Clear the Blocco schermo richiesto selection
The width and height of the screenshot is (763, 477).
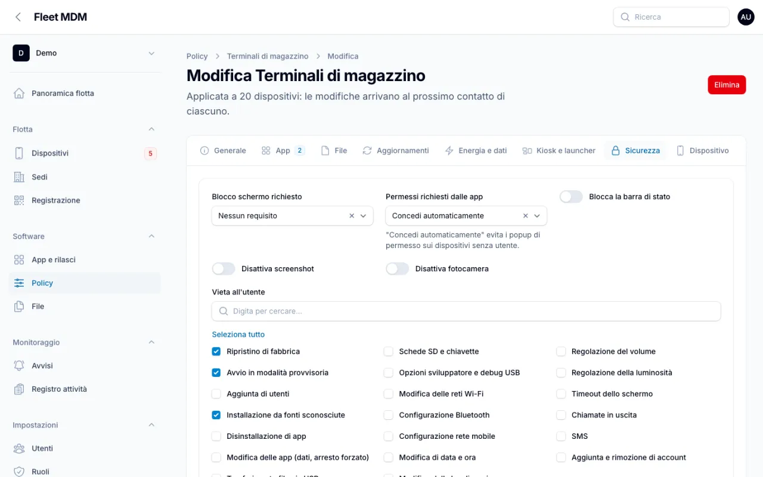[x=352, y=216]
